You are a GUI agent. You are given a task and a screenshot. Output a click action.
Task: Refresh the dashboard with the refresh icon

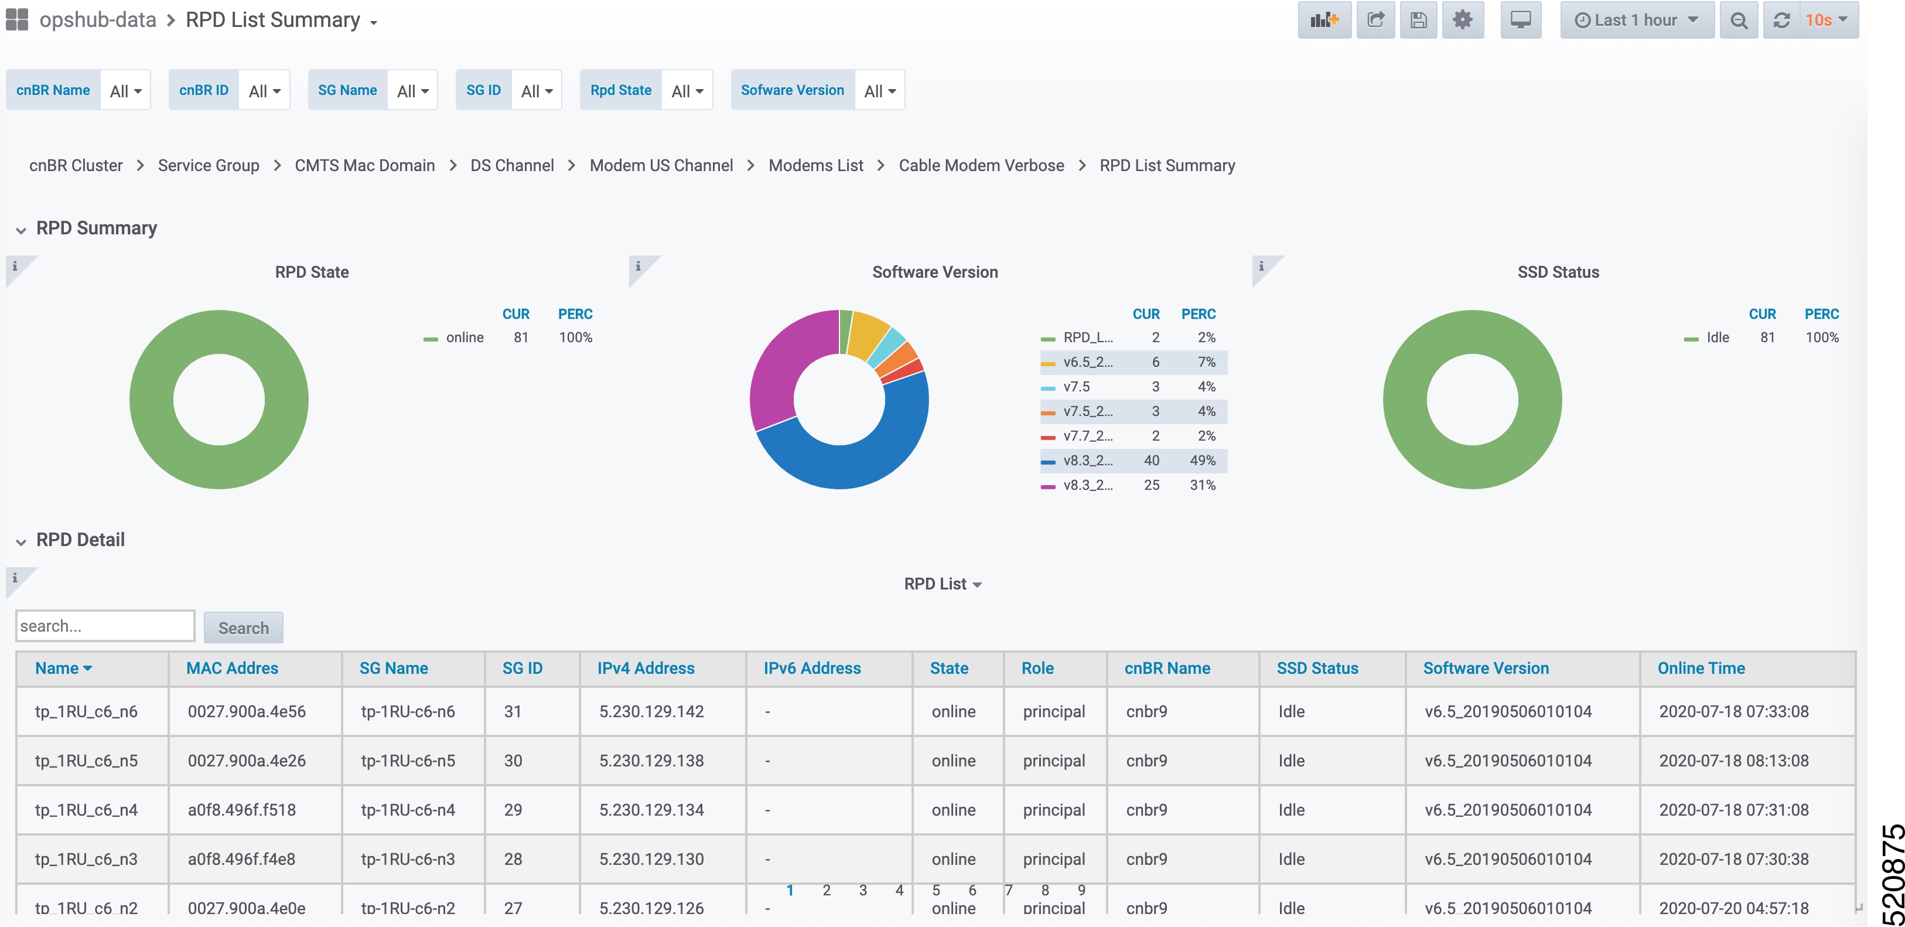(x=1781, y=20)
